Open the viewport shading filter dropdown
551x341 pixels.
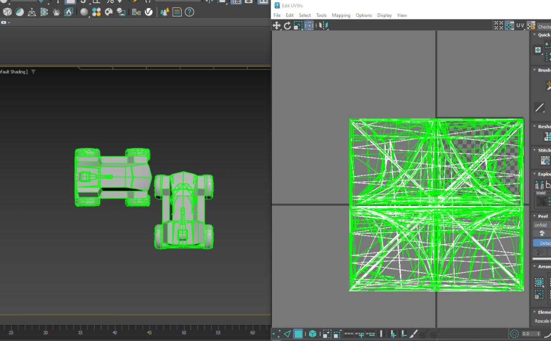tap(33, 71)
